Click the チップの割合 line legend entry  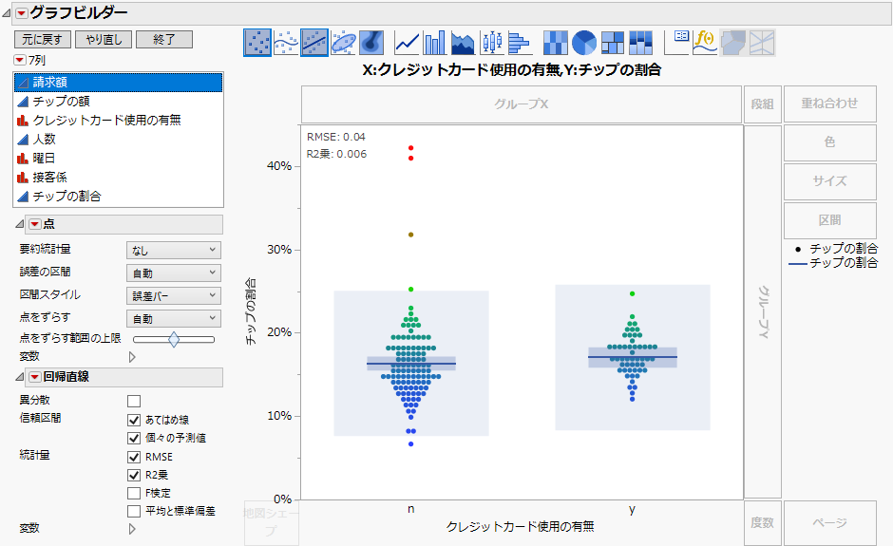(832, 263)
